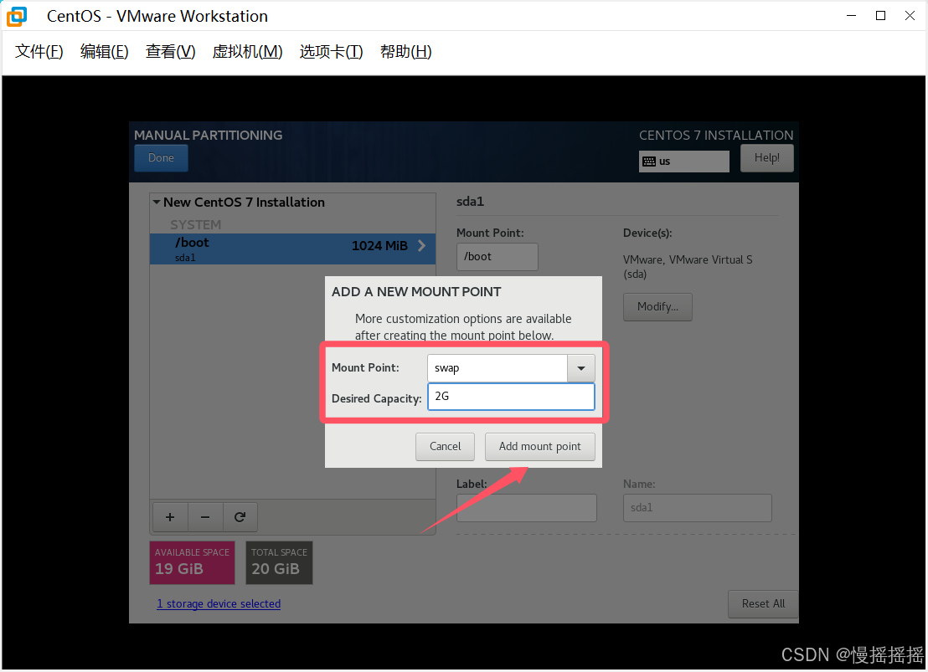Open the 帮助(H) menu

click(x=405, y=51)
